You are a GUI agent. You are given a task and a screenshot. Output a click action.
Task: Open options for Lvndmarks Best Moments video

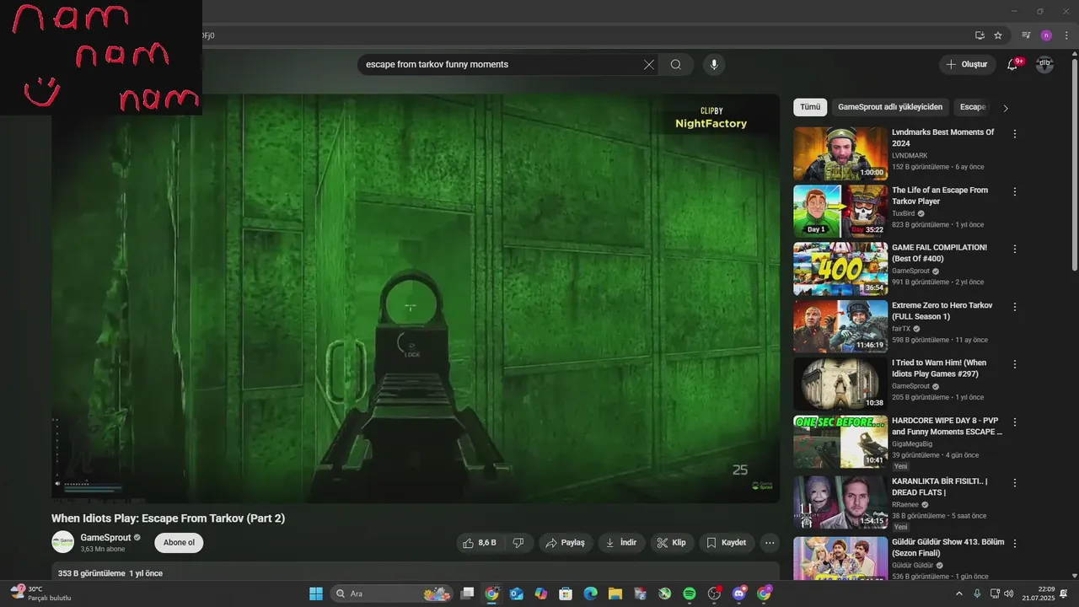[x=1015, y=134]
